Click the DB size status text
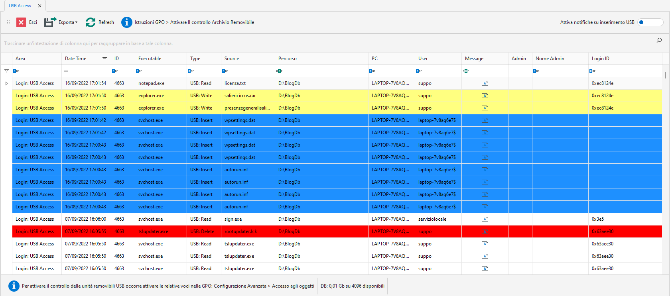The width and height of the screenshot is (670, 296). (353, 286)
